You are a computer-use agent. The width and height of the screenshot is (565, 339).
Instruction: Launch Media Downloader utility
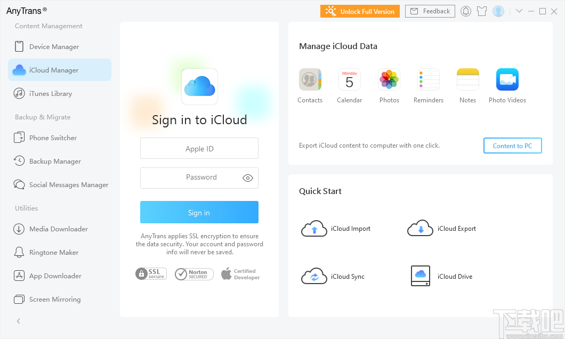(60, 229)
